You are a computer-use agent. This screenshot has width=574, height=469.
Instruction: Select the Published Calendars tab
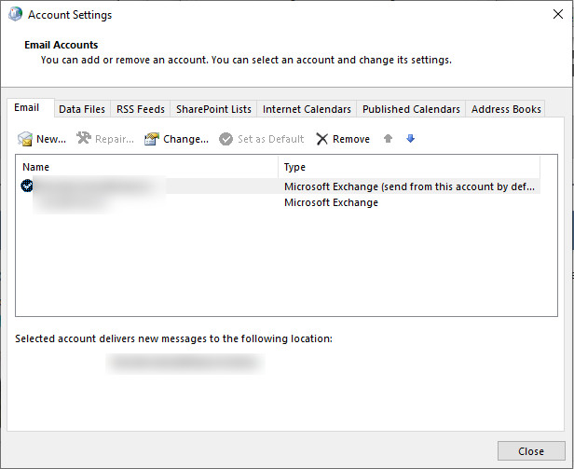[411, 109]
